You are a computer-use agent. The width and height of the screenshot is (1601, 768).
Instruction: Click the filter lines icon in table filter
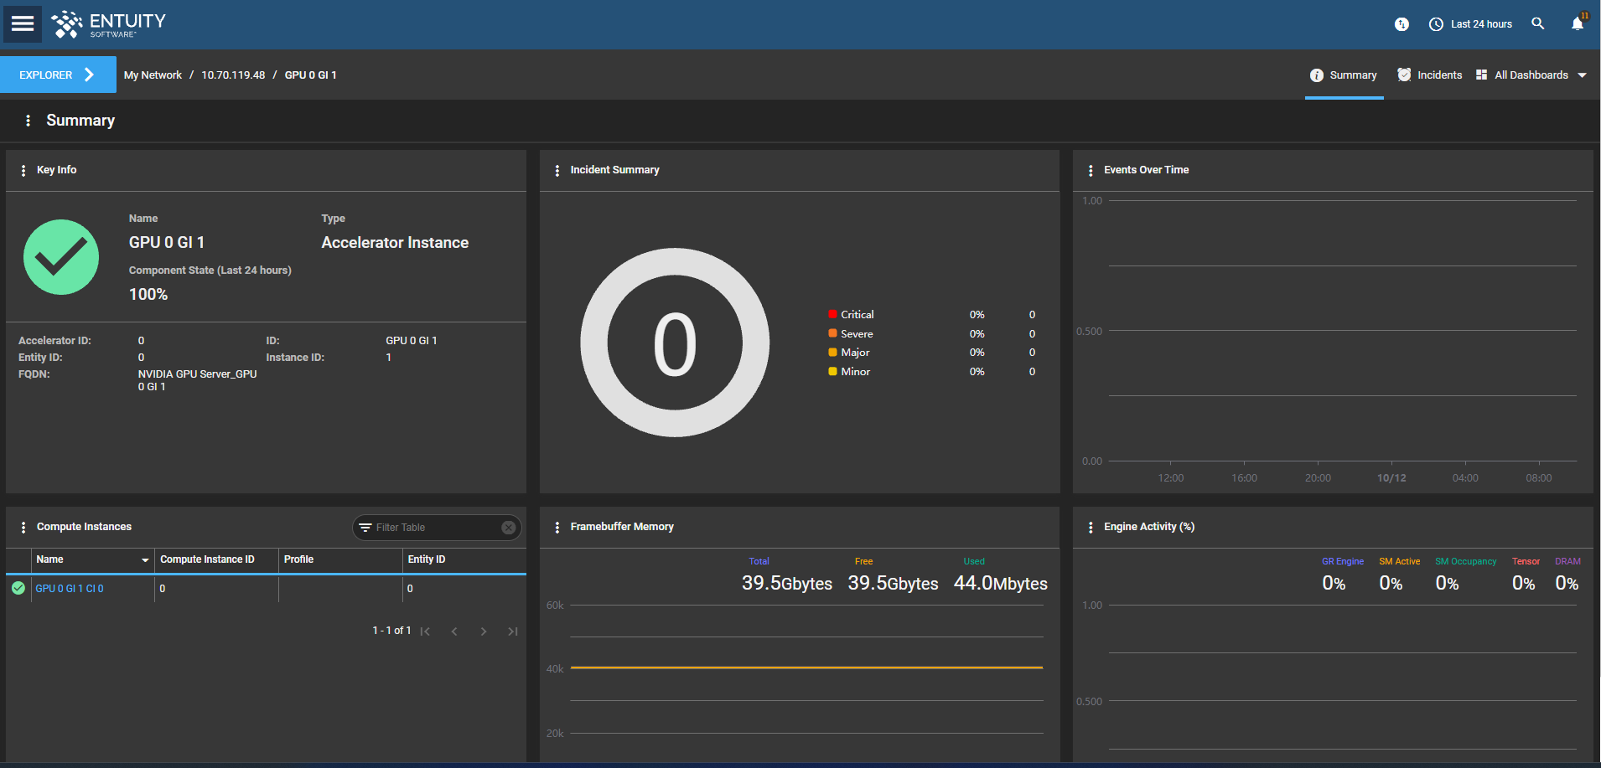point(365,528)
